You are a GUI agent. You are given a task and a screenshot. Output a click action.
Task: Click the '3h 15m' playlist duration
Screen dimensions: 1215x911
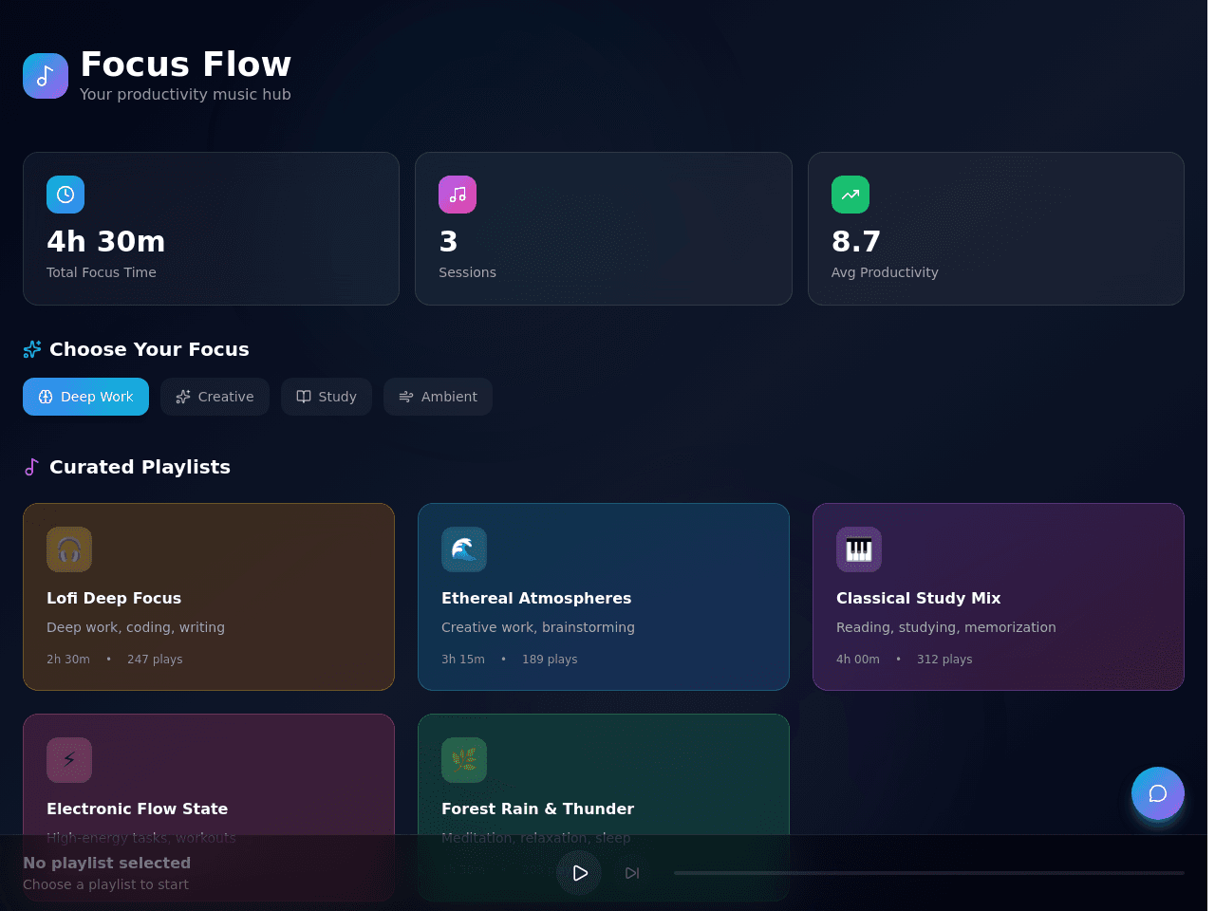coord(463,660)
